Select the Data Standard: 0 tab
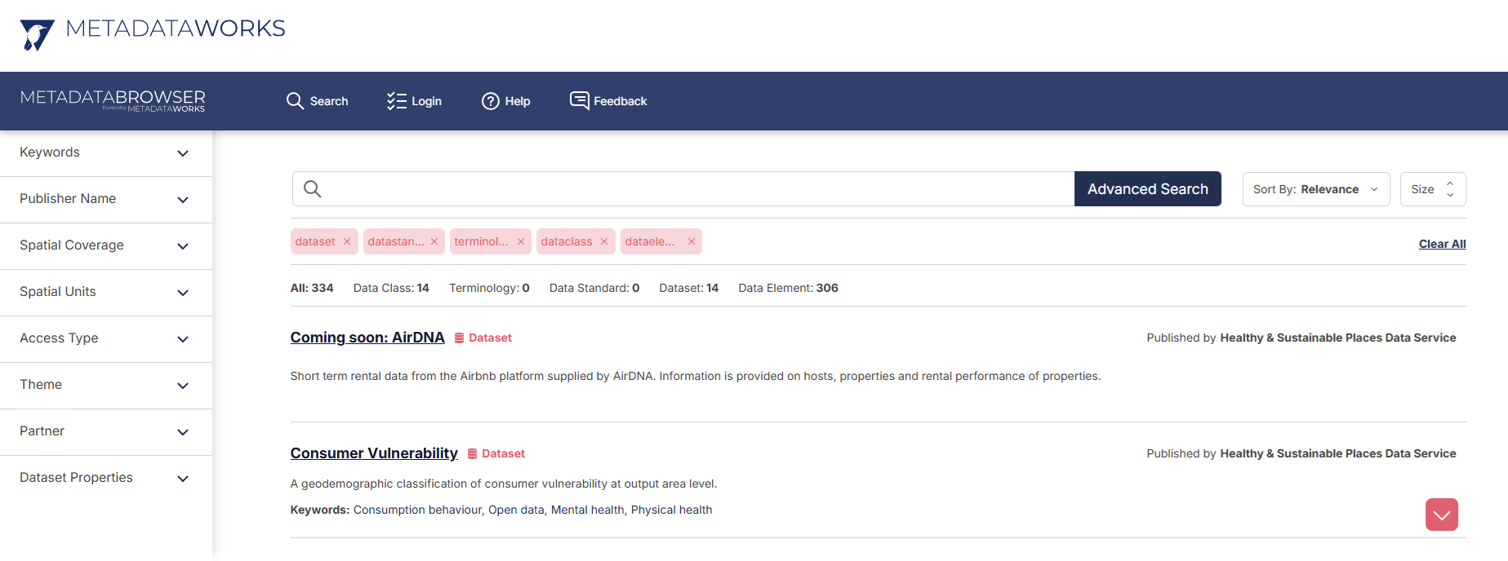Viewport: 1508px width, 561px height. click(x=594, y=288)
